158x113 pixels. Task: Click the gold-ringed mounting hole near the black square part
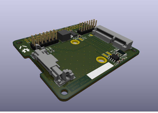tap(75, 42)
